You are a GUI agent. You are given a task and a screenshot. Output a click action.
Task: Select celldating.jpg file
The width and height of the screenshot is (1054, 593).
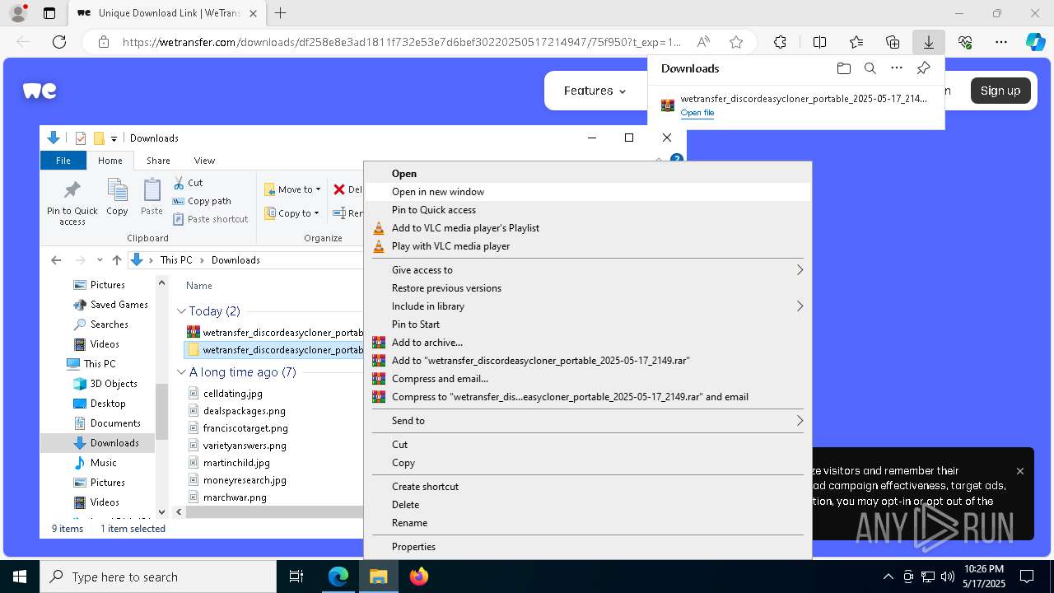click(233, 394)
